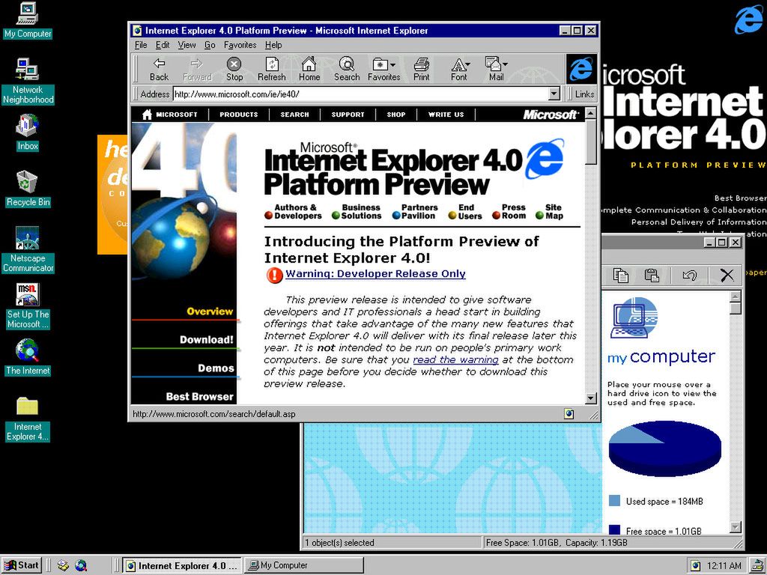Select the Recycle Bin desktop icon
The height and width of the screenshot is (575, 767).
click(28, 189)
